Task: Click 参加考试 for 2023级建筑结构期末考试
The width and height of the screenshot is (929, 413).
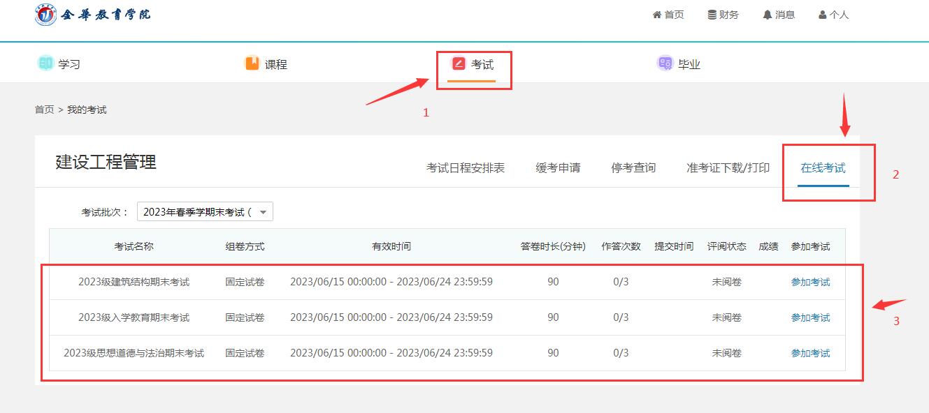Action: [810, 282]
